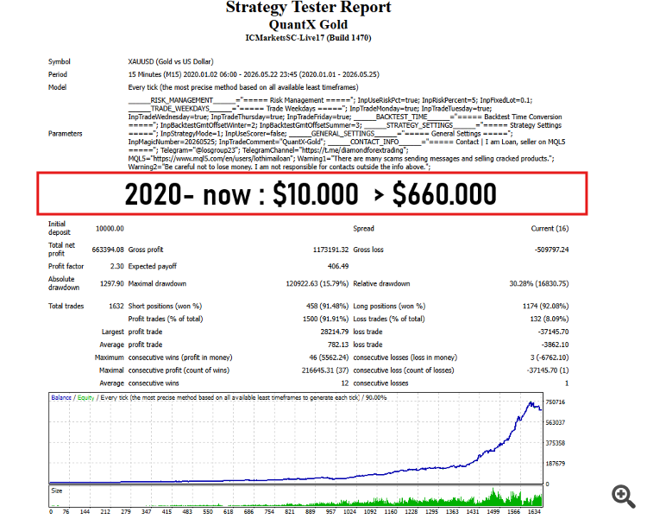Click the red-bordered 2020-now profit banner

coord(312,193)
